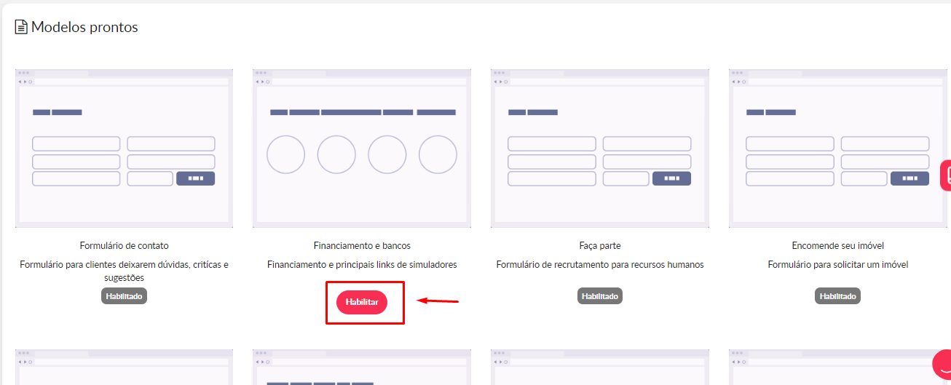Click the red Habilitar button
The height and width of the screenshot is (385, 951).
click(x=362, y=302)
